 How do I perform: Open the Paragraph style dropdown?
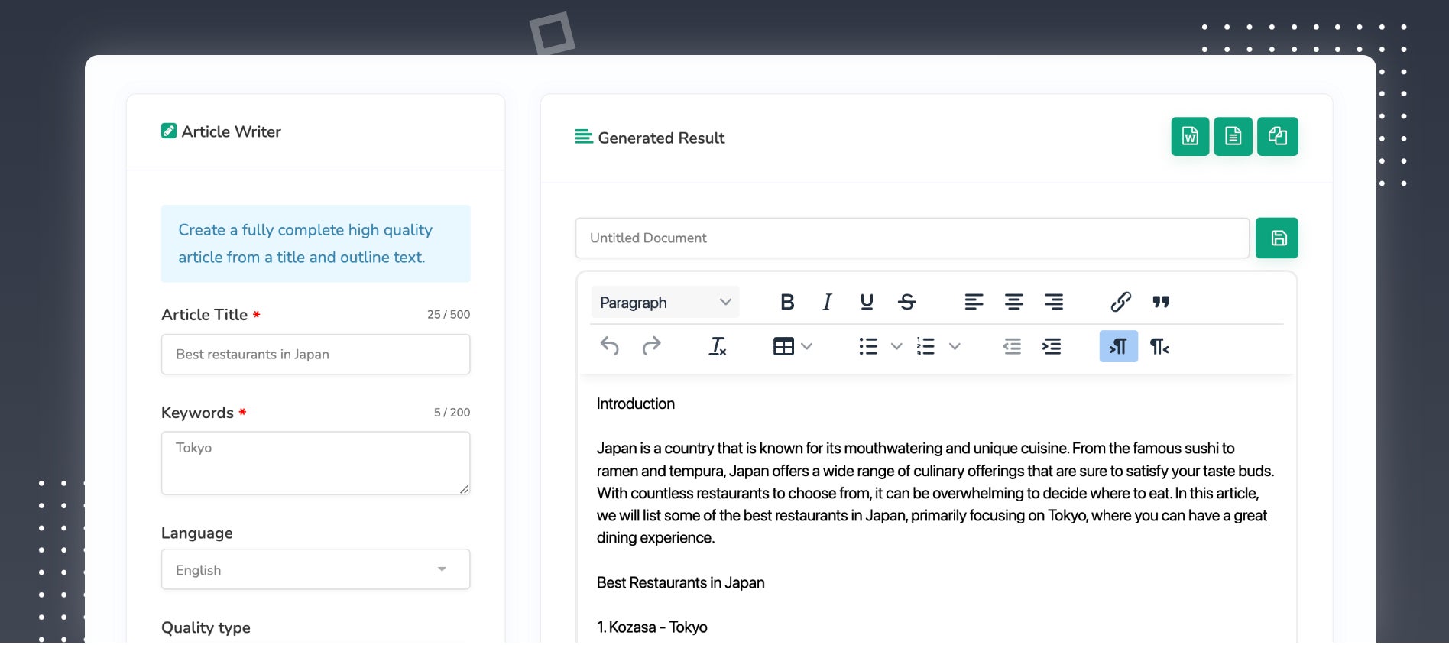click(x=665, y=302)
